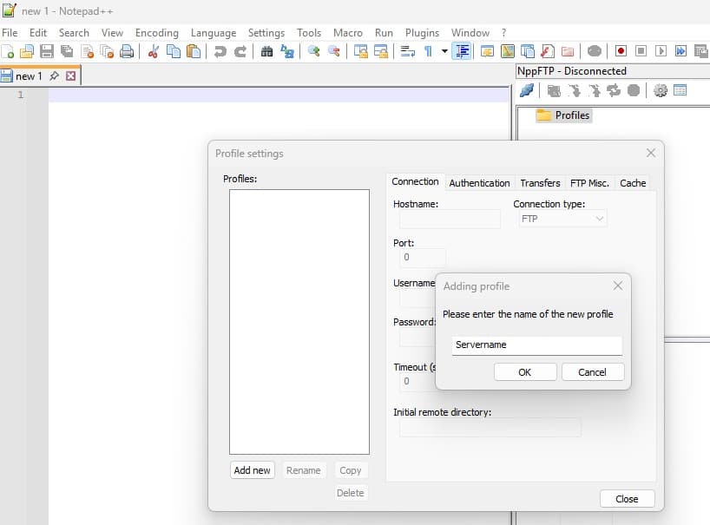710x525 pixels.
Task: Switch to the Cache tab
Action: point(633,183)
